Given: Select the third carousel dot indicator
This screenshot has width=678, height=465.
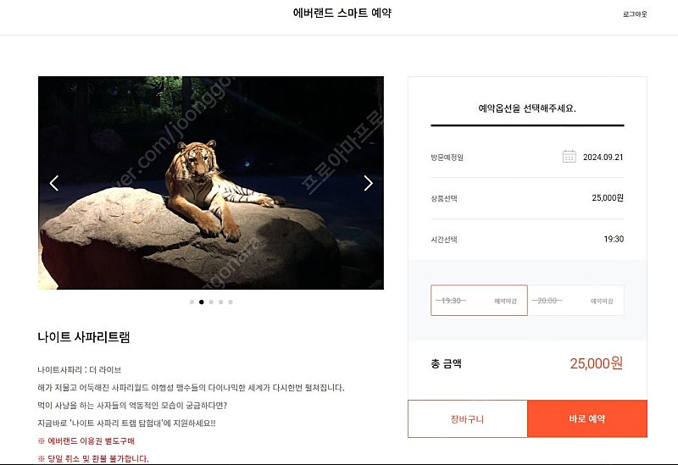Looking at the screenshot, I should pos(211,302).
